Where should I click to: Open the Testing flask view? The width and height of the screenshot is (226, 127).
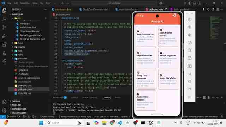(x=4, y=53)
